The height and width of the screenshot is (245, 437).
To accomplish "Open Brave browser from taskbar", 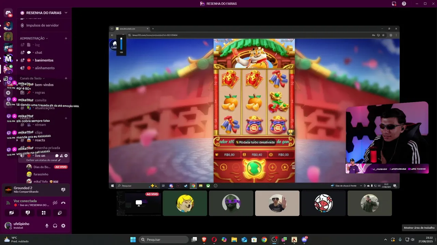I will [x=204, y=240].
